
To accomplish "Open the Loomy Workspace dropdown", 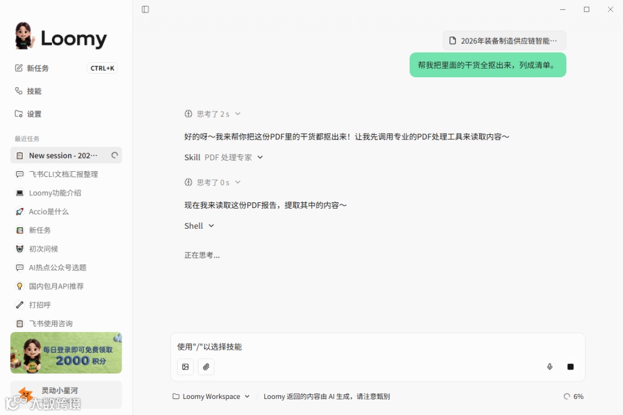I will pos(211,397).
